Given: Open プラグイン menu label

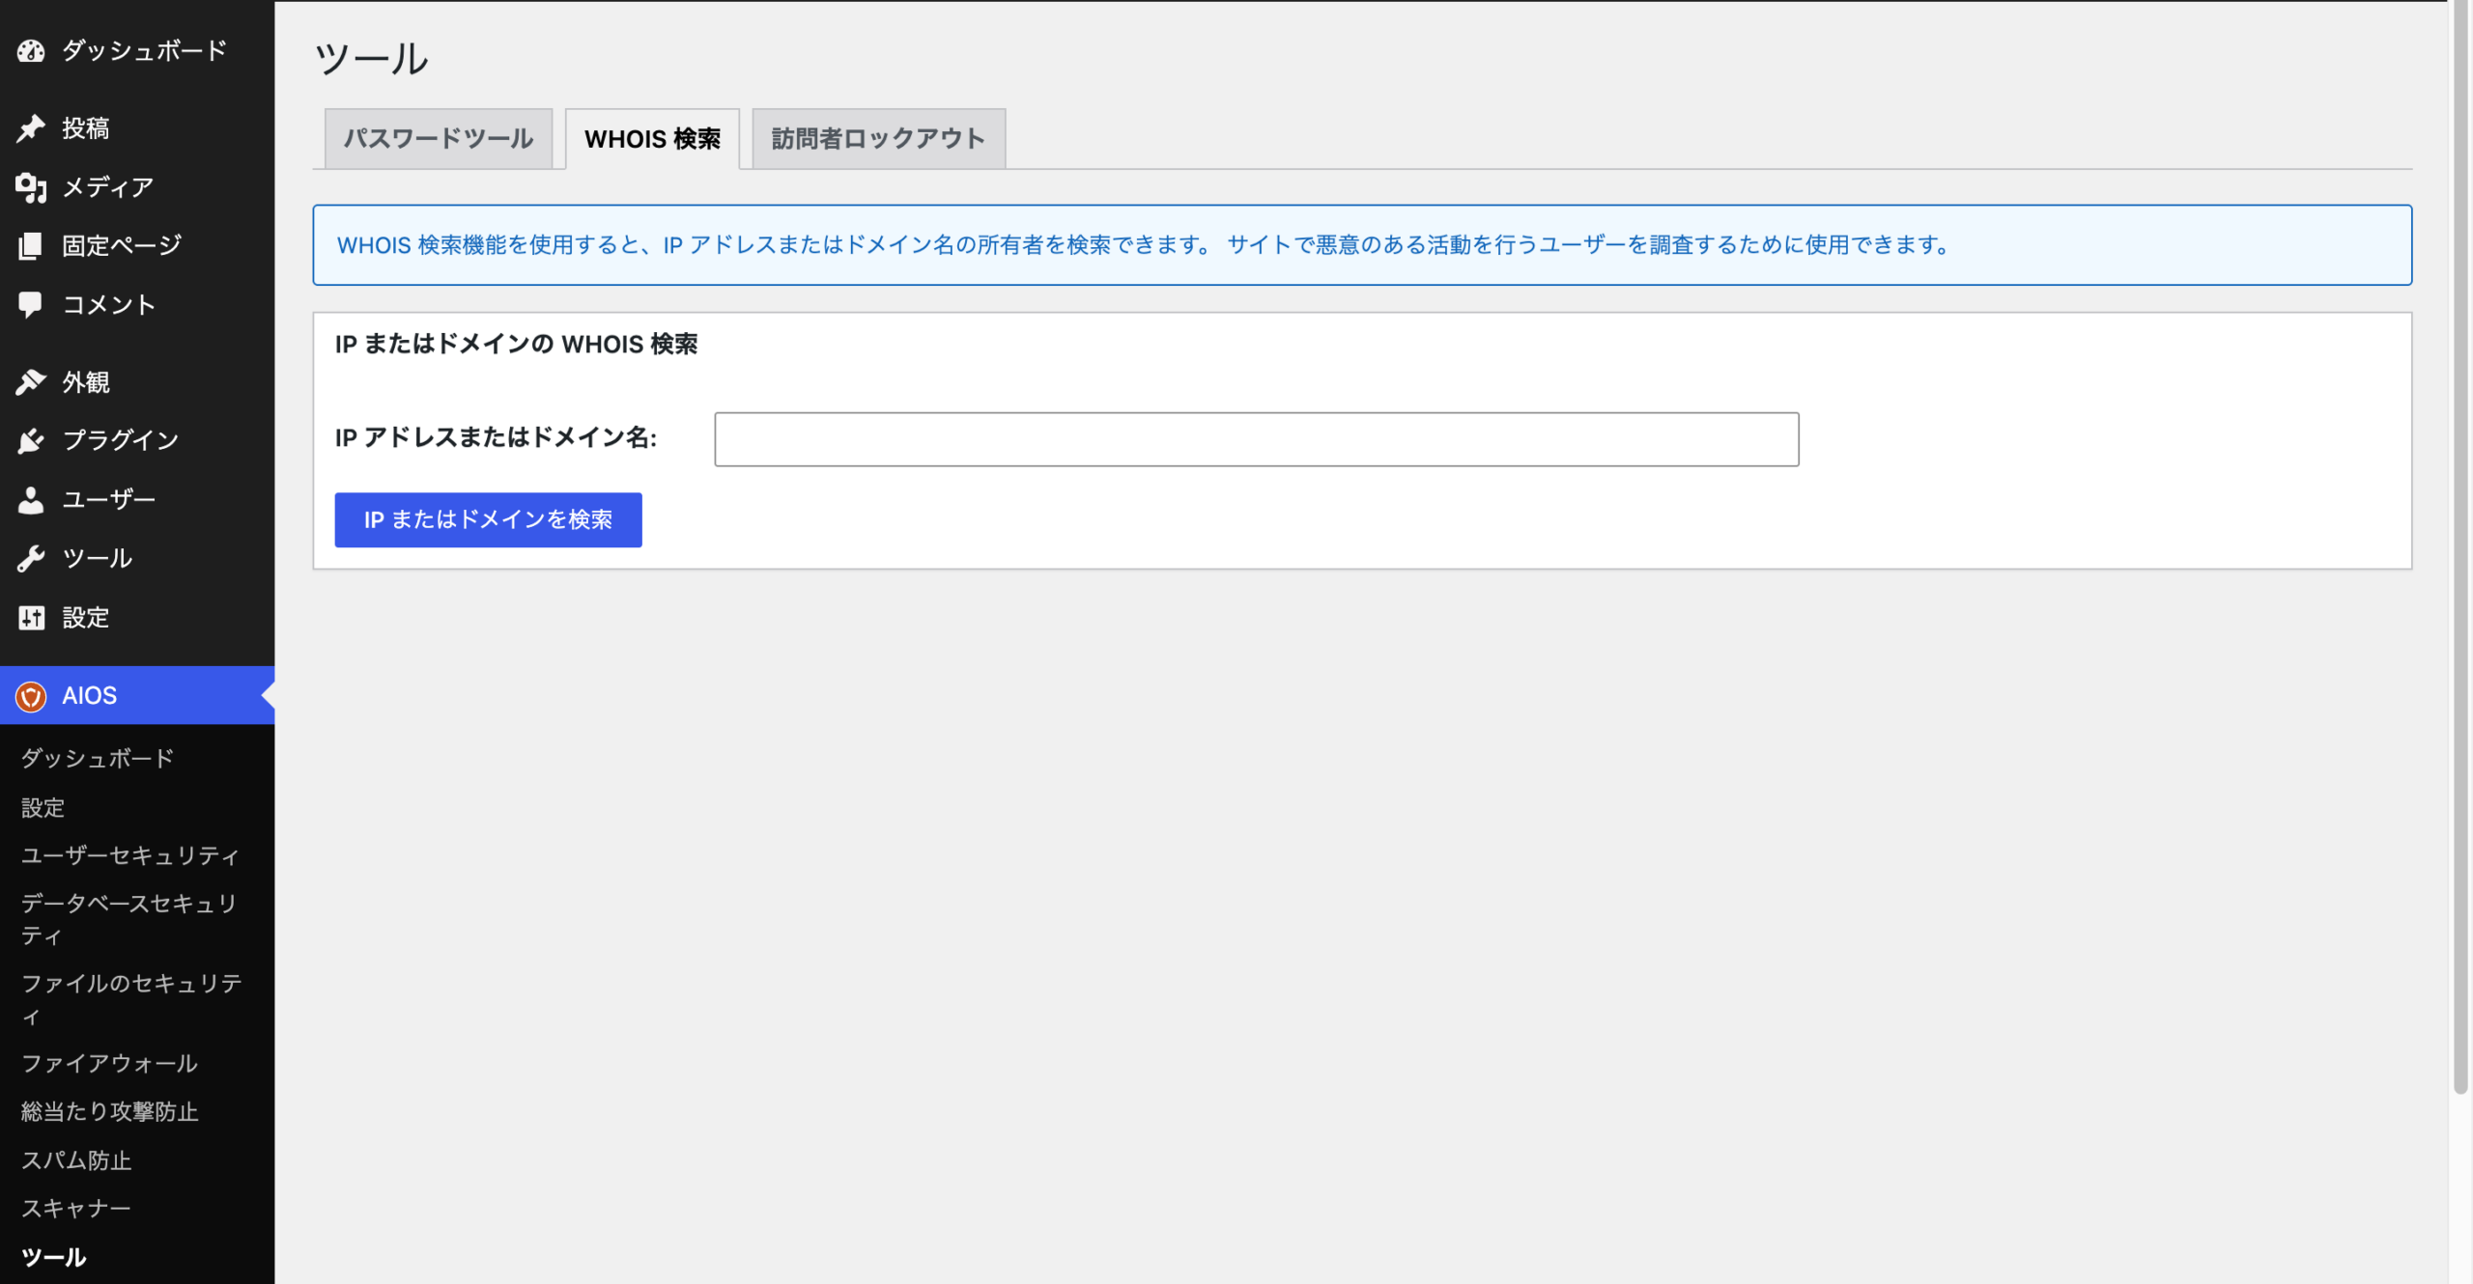Looking at the screenshot, I should tap(121, 441).
